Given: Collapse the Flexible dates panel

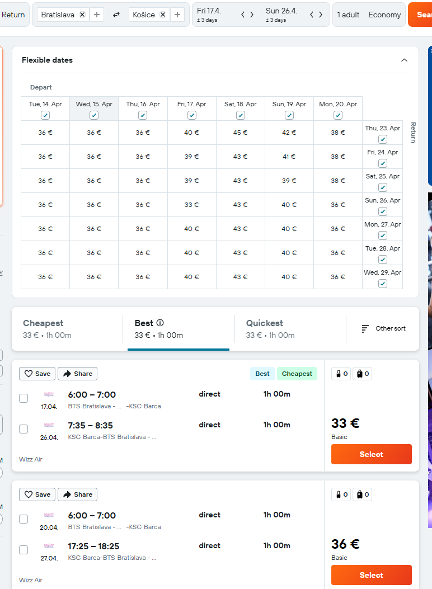Looking at the screenshot, I should point(404,60).
